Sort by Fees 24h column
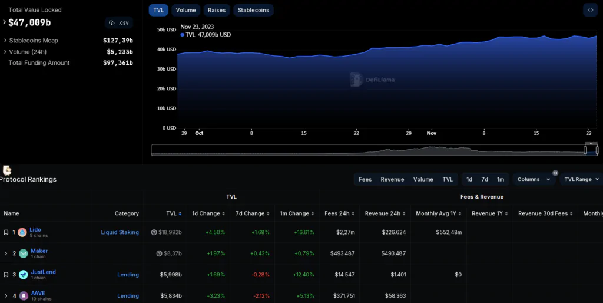The width and height of the screenshot is (603, 303). click(x=339, y=213)
